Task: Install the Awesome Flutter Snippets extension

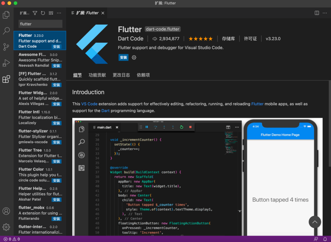Action: [56, 66]
